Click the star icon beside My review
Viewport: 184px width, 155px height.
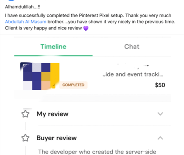pos(25,114)
